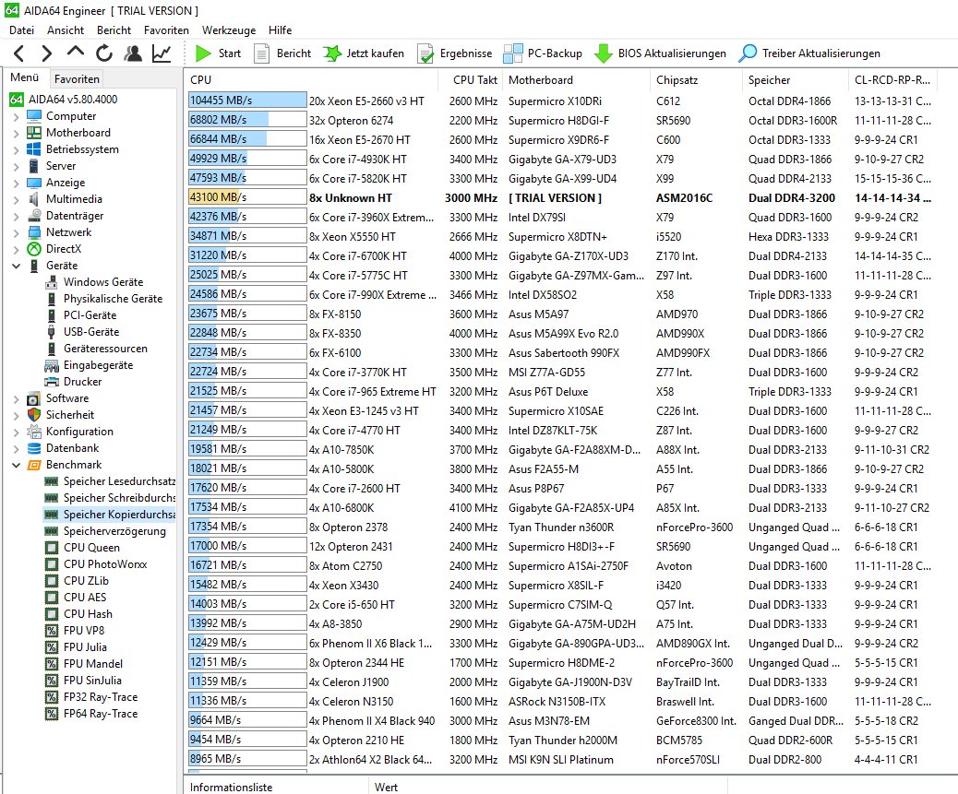Sort by the Chipsatz column header

pyautogui.click(x=697, y=80)
